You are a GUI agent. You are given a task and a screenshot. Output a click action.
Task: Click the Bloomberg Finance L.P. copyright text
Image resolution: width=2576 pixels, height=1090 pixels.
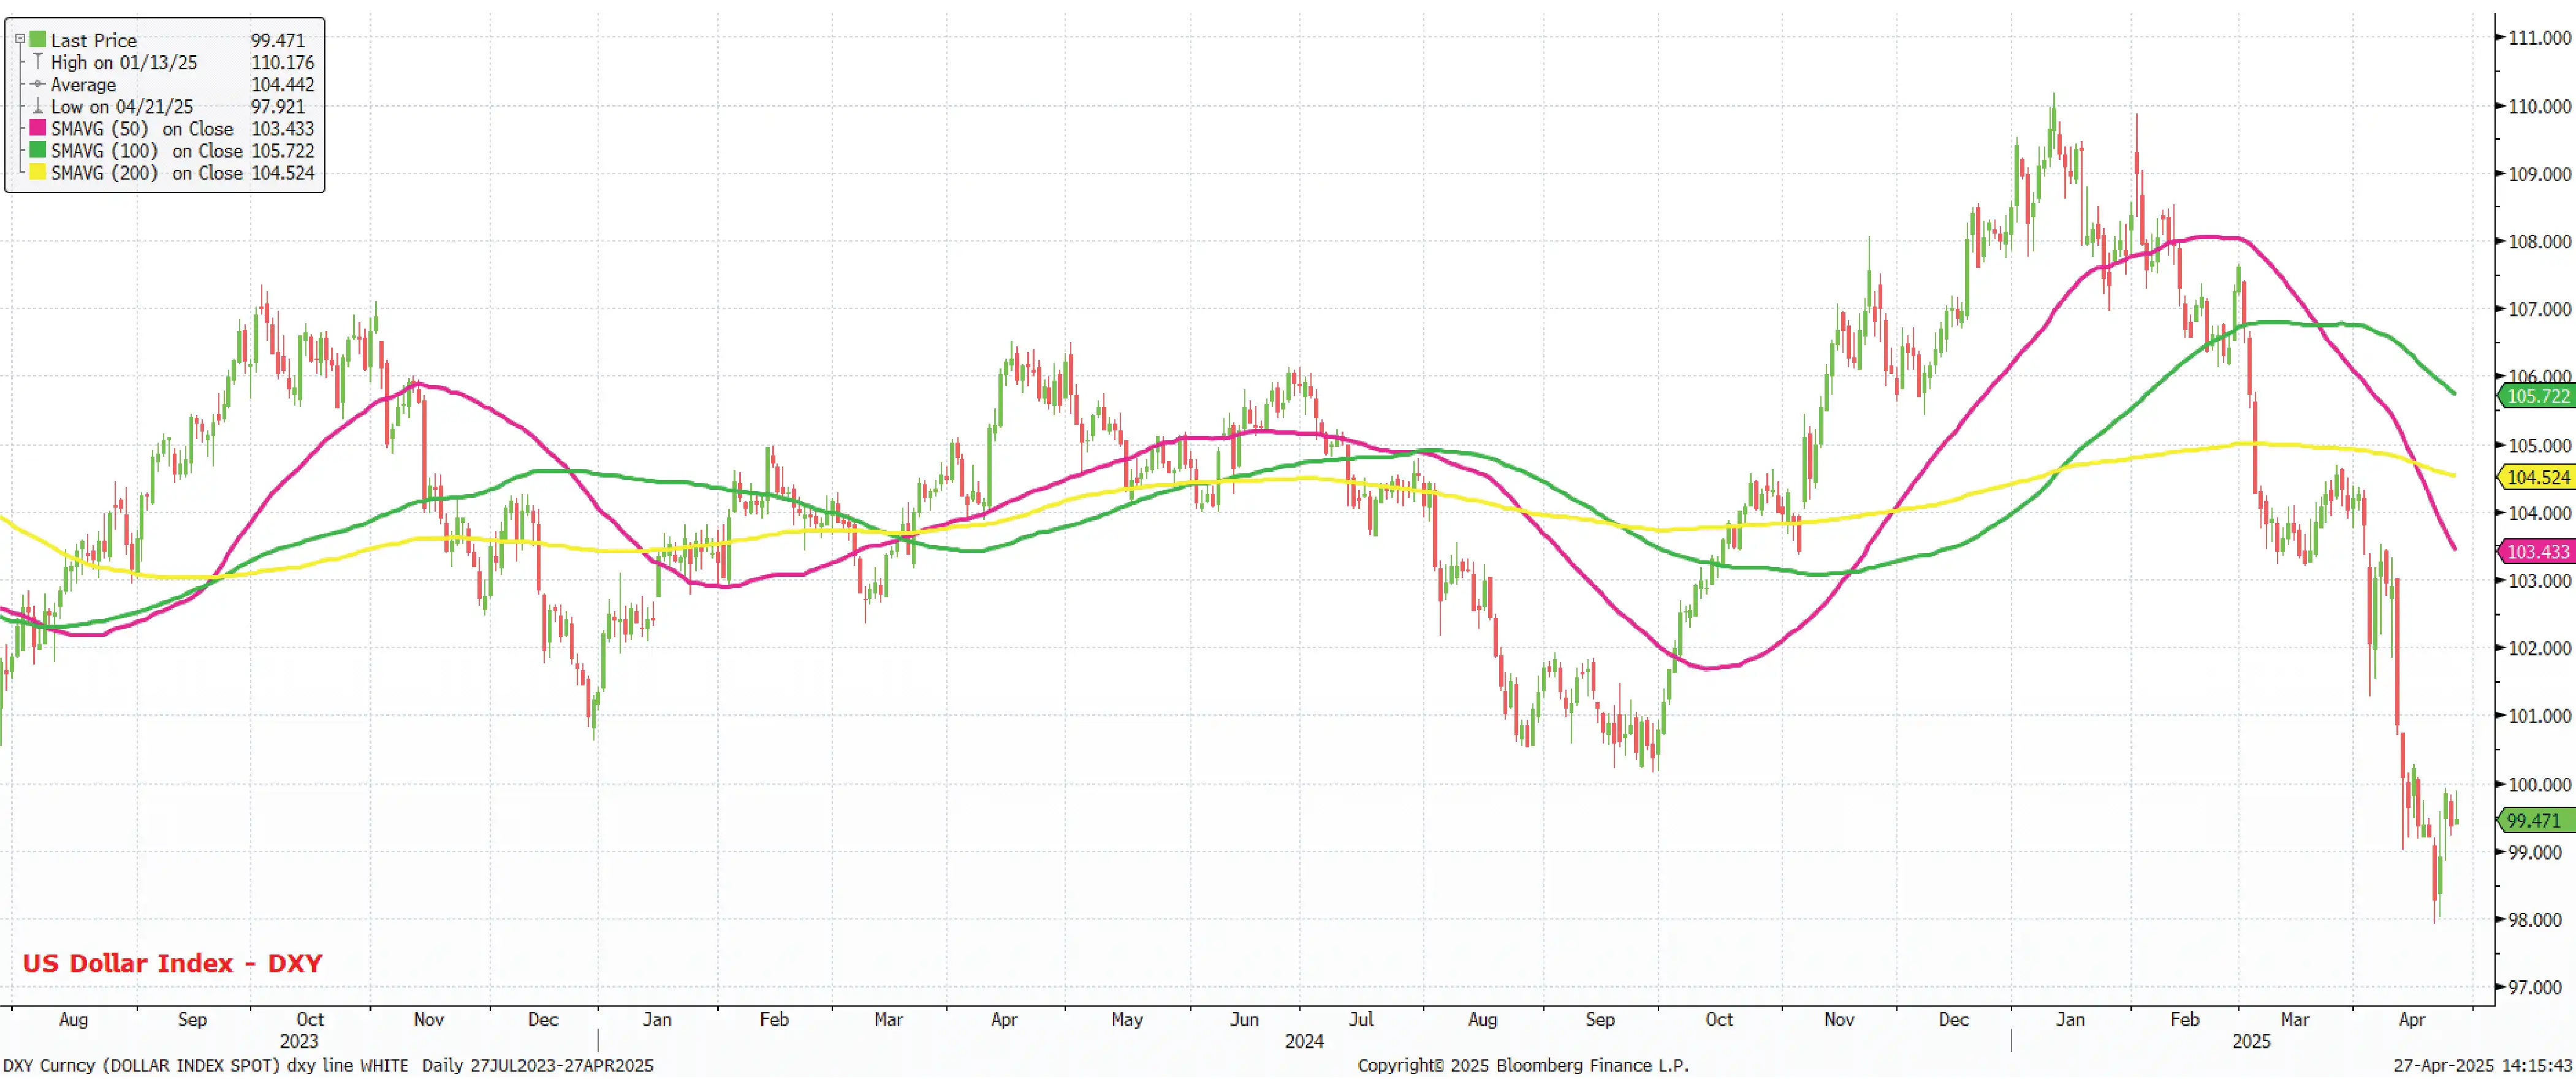pyautogui.click(x=1523, y=1066)
